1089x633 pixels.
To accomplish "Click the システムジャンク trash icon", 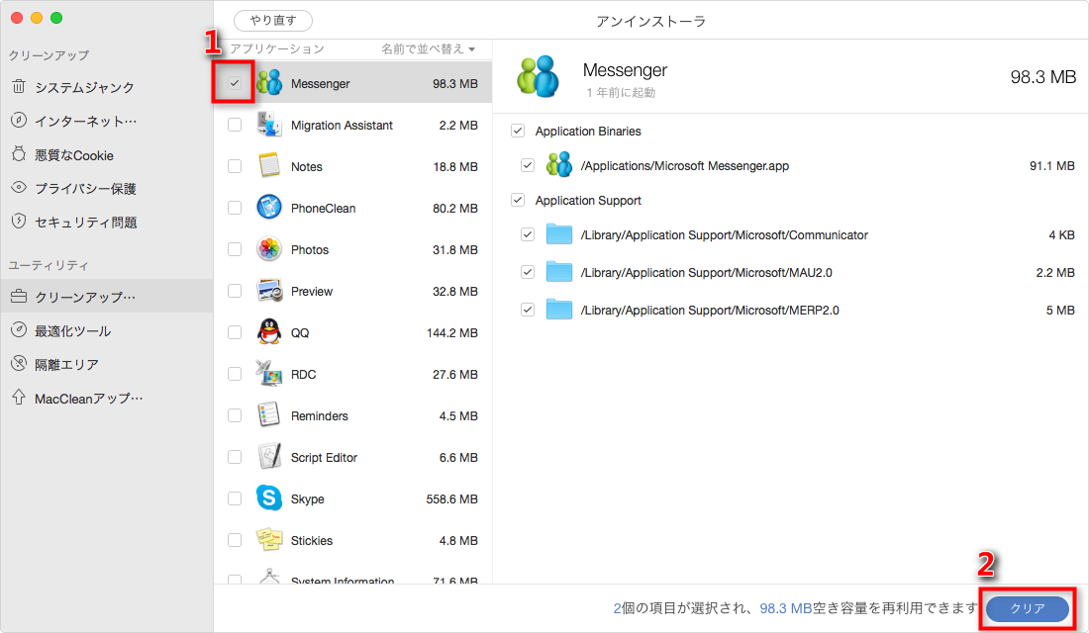I will (x=19, y=87).
